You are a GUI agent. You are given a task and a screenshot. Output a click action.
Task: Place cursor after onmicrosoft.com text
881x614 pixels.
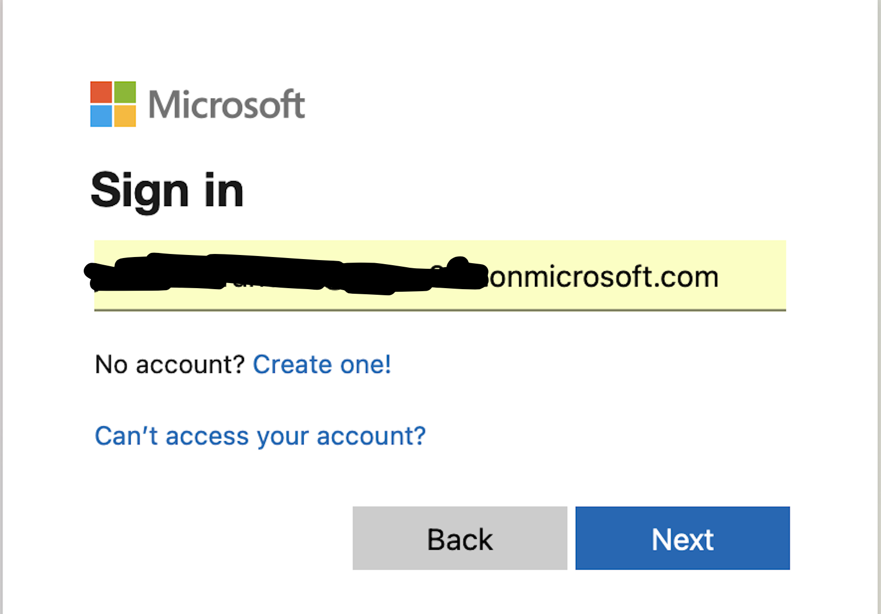[720, 277]
